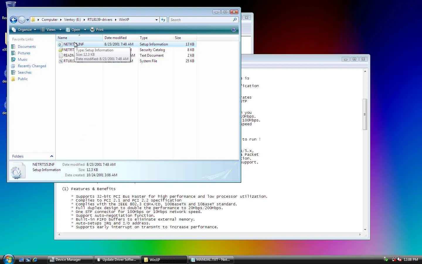Open Documents in Favorite Links
The height and width of the screenshot is (264, 422).
point(27,47)
